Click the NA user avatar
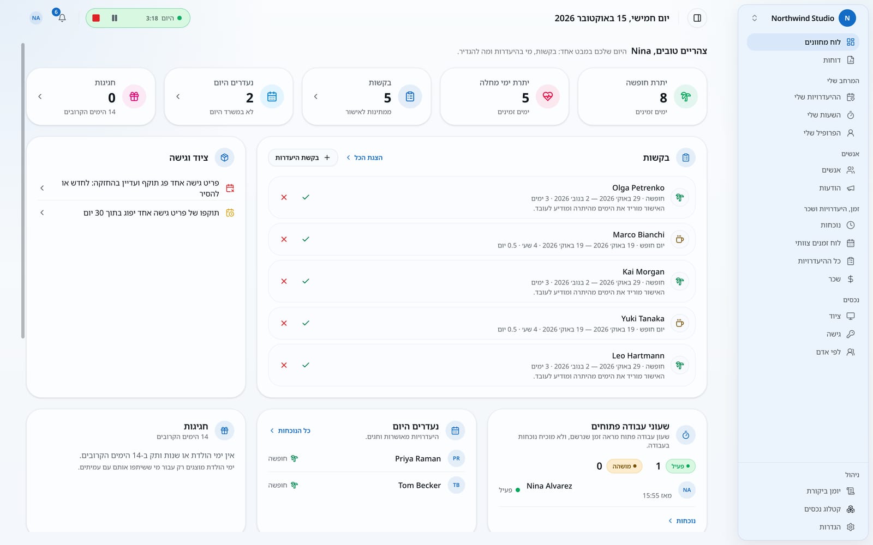 36,18
